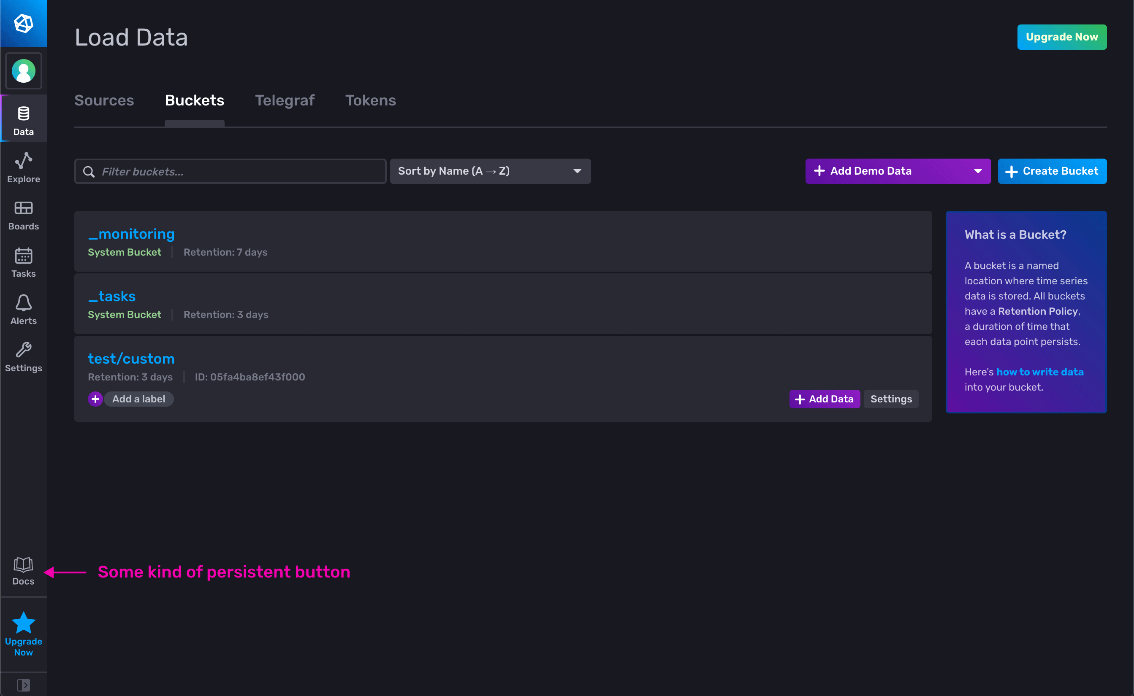Click the top-right Upgrade Now button
Screen dimensions: 1134x696
pyautogui.click(x=1062, y=37)
